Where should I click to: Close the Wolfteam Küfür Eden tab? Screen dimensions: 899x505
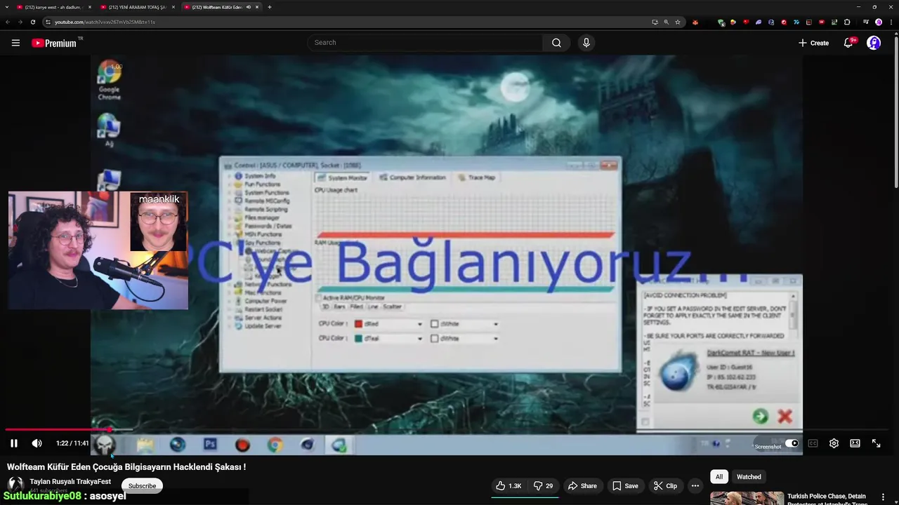pyautogui.click(x=257, y=7)
